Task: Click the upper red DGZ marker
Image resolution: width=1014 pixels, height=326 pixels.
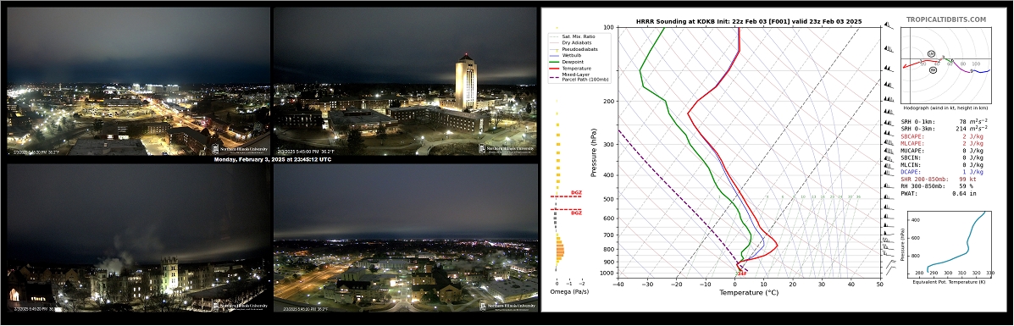Action: point(576,193)
